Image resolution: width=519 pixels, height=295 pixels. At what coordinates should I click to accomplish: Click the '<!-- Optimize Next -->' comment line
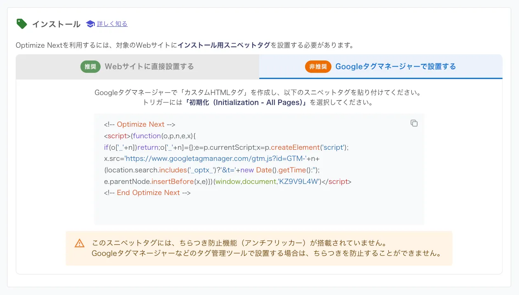point(140,124)
